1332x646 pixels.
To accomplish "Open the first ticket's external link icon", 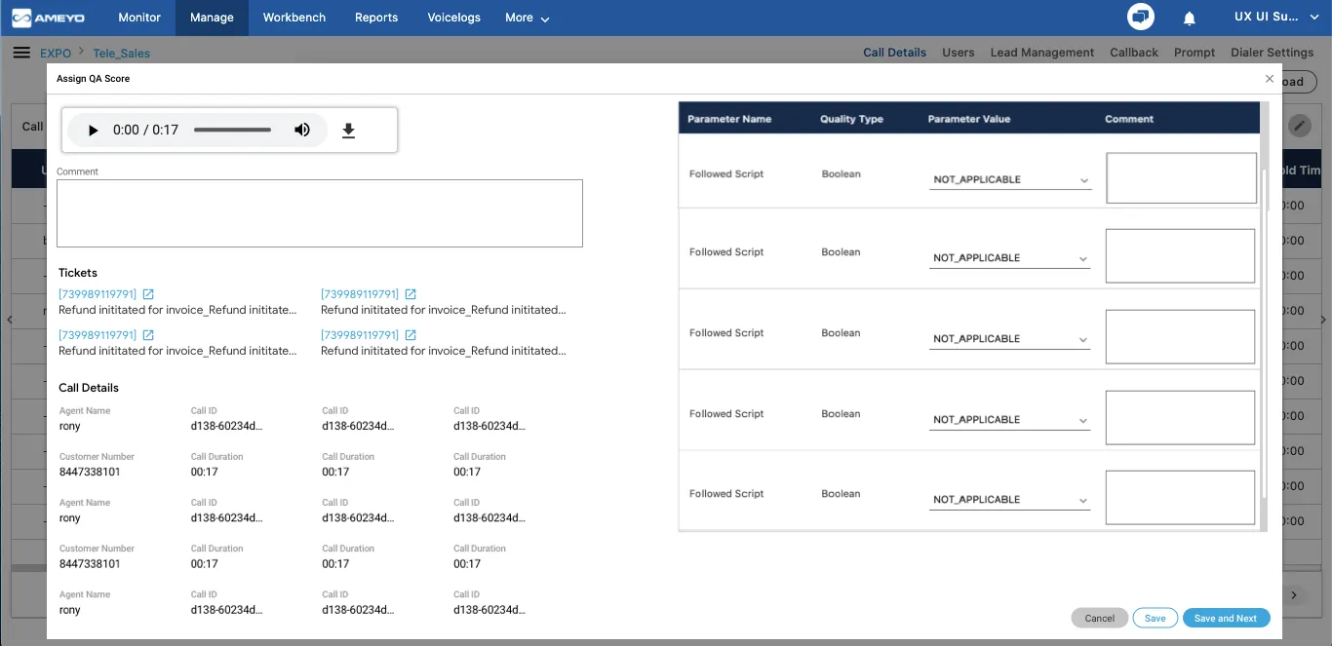I will click(148, 294).
